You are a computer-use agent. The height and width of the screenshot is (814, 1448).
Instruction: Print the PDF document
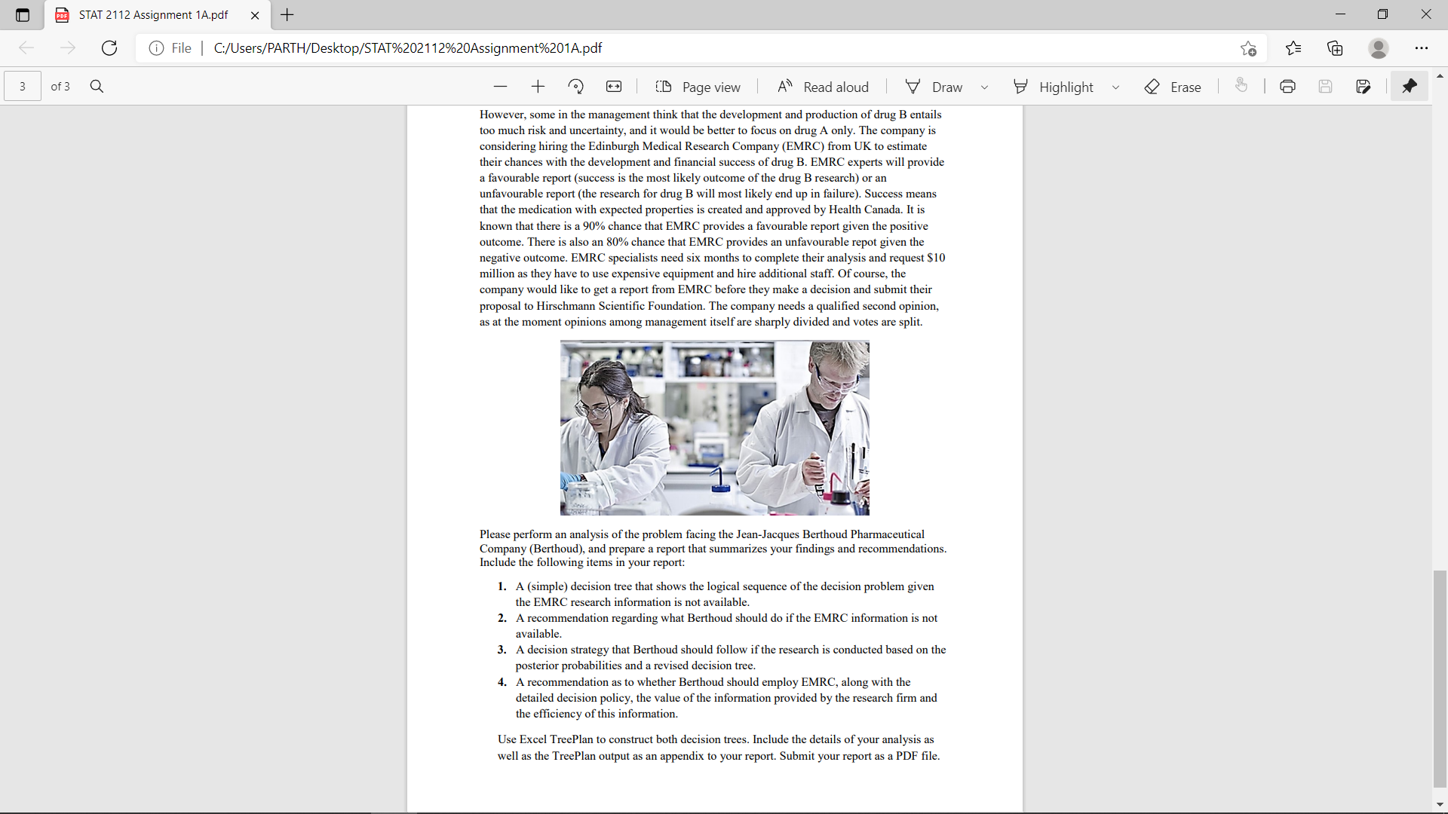[1287, 87]
